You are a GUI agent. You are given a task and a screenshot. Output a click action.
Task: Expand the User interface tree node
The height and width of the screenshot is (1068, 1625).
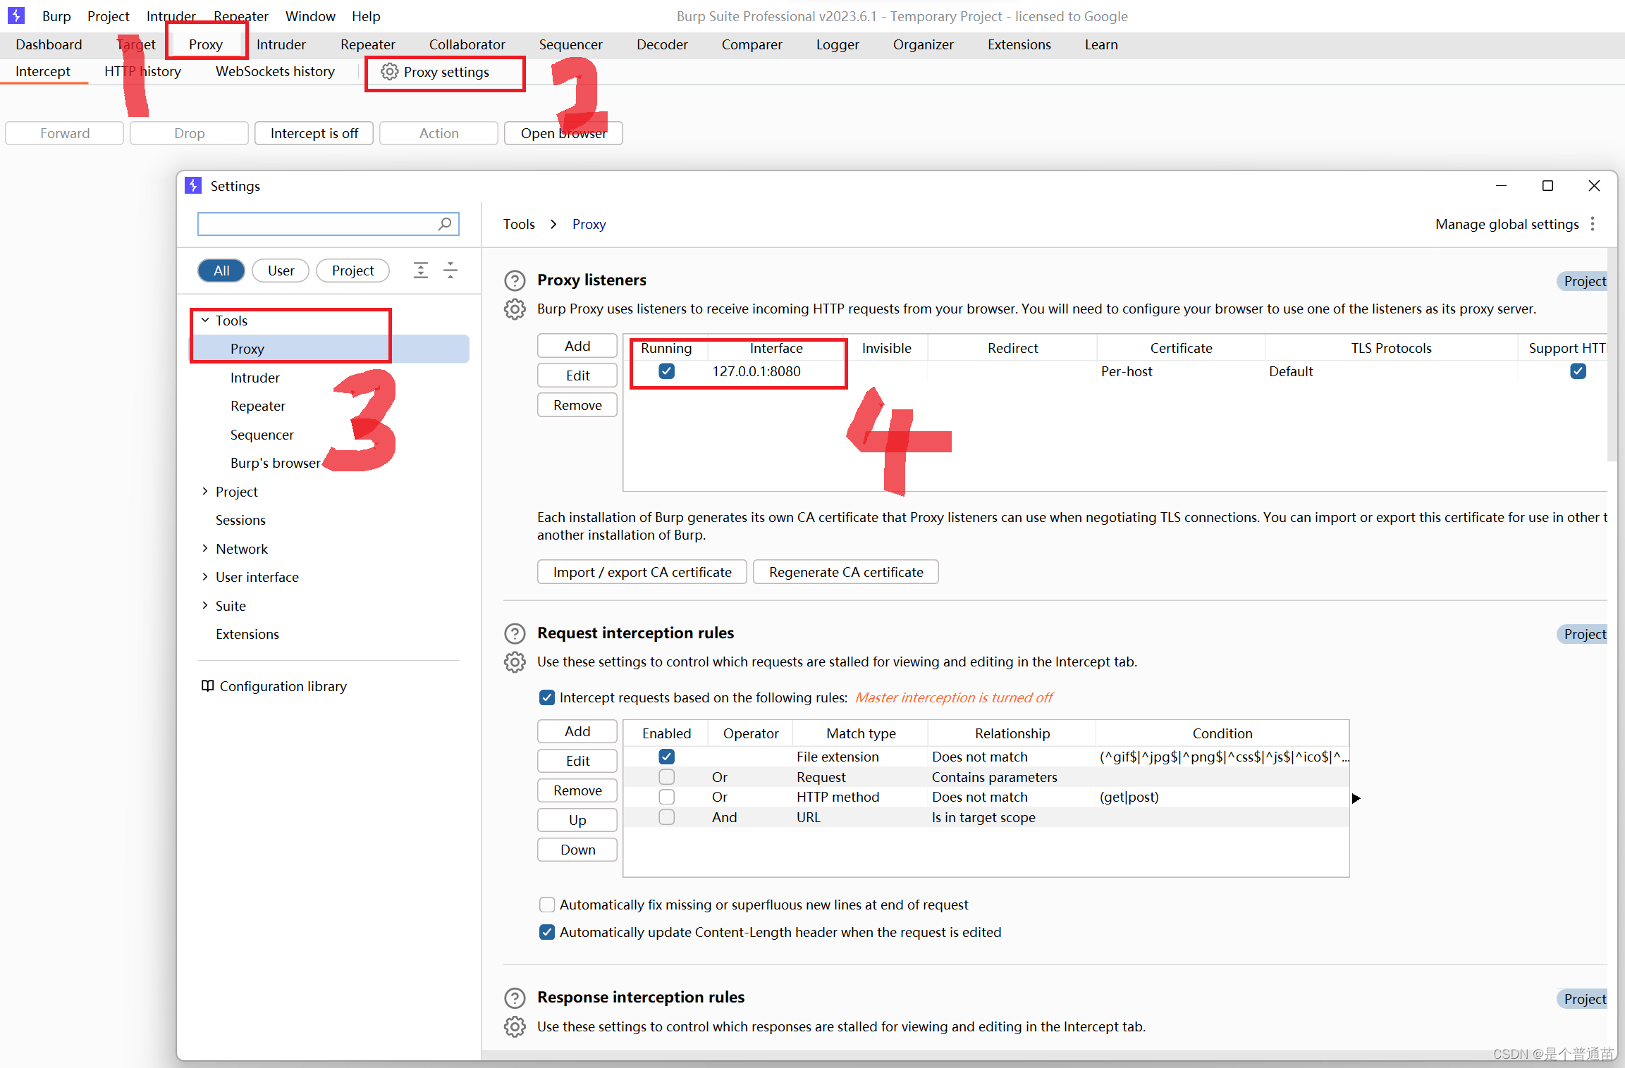pos(205,576)
